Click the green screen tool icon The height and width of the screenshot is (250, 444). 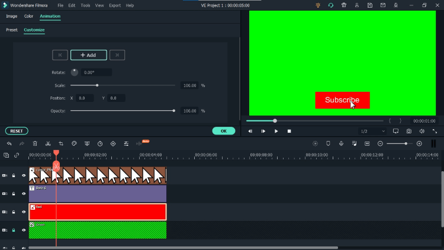[87, 144]
